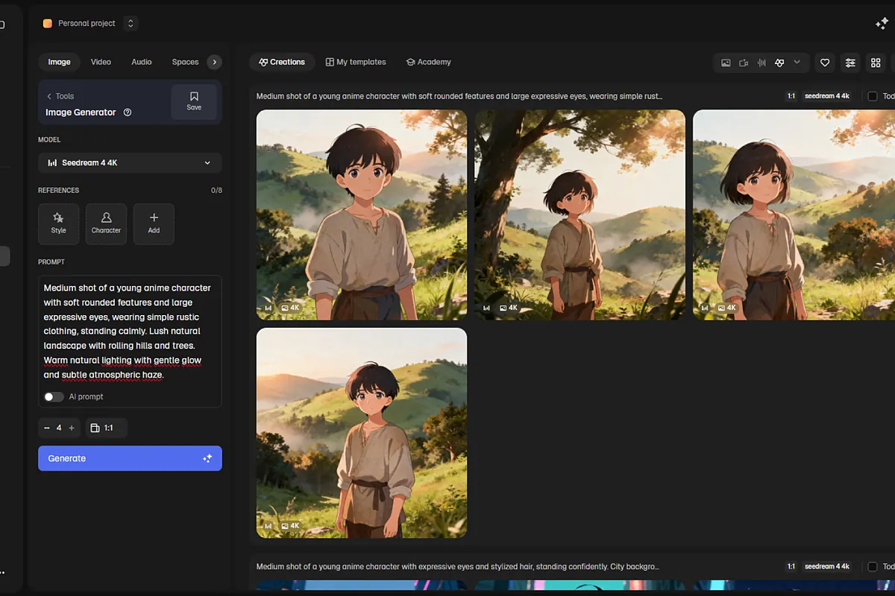Add a Character reference

(x=106, y=223)
